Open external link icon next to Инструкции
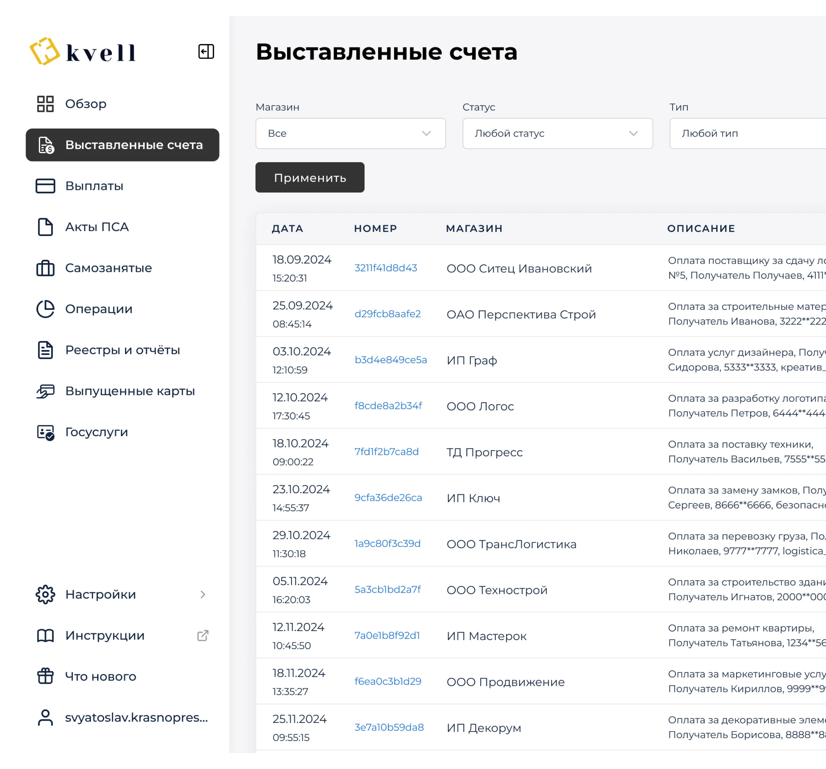Viewport: 826px width, 769px height. point(202,635)
